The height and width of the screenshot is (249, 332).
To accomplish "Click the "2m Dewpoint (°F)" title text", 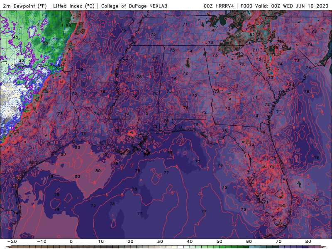I will pos(25,6).
